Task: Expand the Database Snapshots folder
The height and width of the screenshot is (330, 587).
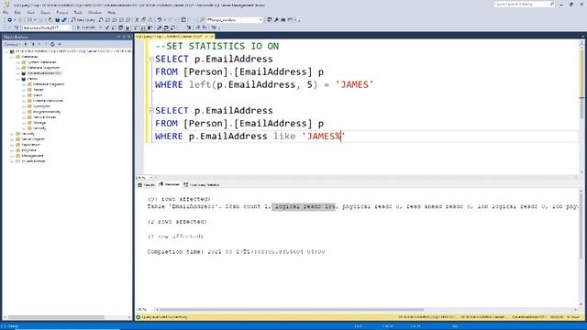Action: coord(17,68)
